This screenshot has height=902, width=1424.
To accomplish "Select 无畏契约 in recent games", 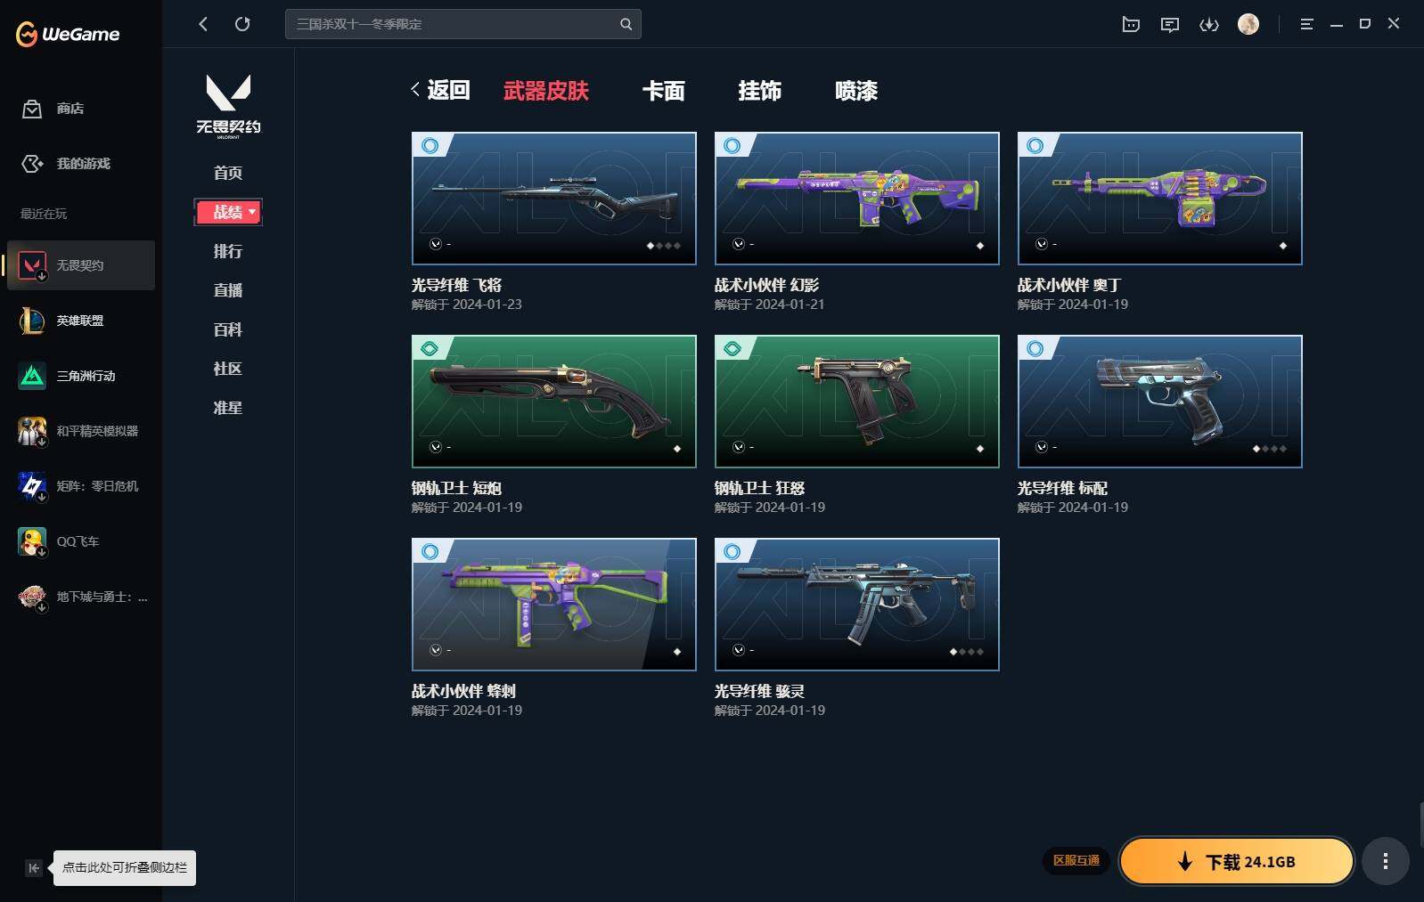I will 81,265.
